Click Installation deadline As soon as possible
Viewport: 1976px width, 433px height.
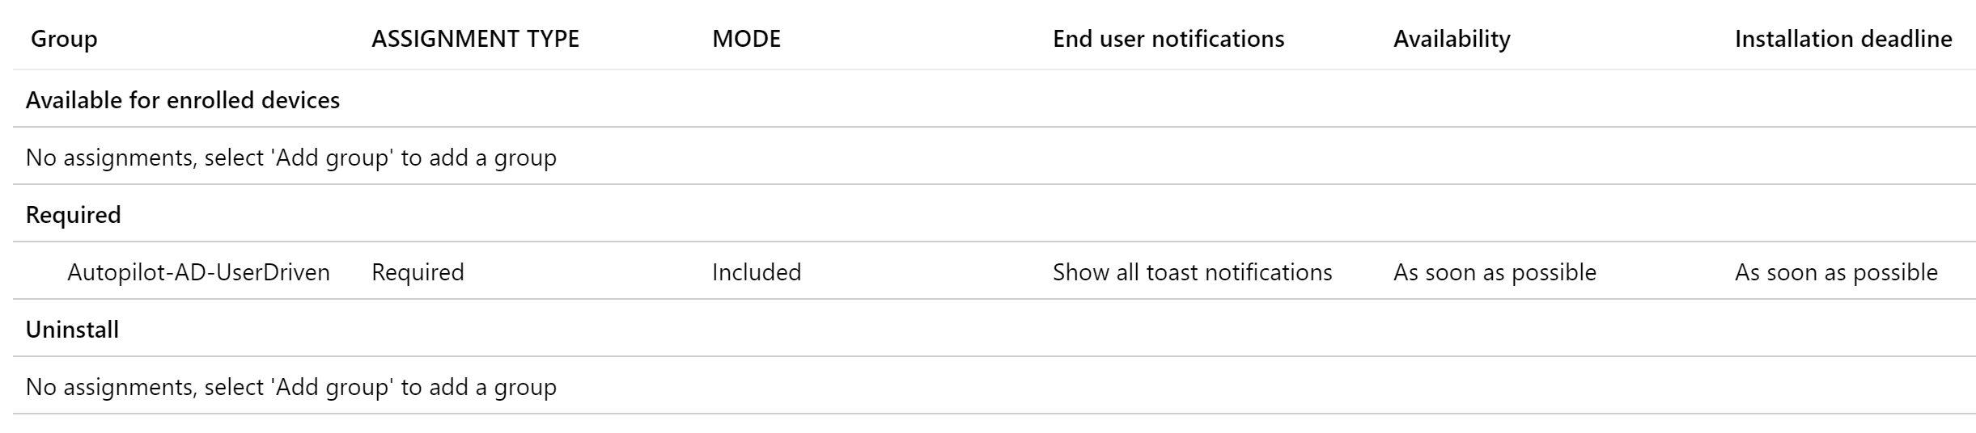[1836, 272]
